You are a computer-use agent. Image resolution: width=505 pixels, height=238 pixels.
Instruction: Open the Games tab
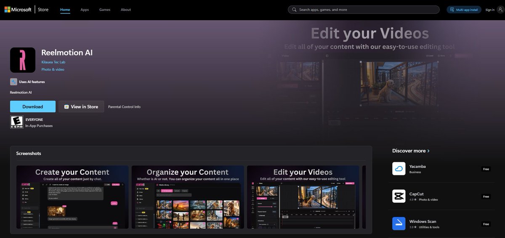click(x=105, y=10)
